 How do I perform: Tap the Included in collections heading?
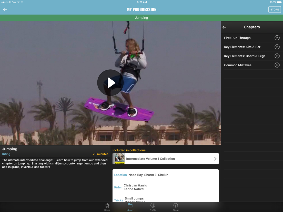(x=129, y=150)
